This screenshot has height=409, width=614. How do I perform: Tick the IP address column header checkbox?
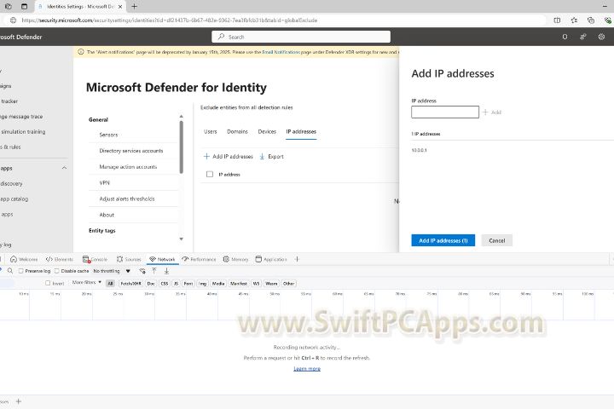click(x=210, y=174)
